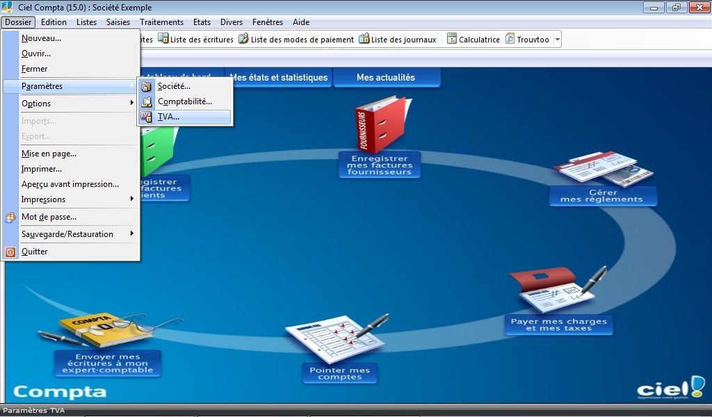Restore down the Ciel Compta window
This screenshot has height=417, width=712.
[676, 7]
